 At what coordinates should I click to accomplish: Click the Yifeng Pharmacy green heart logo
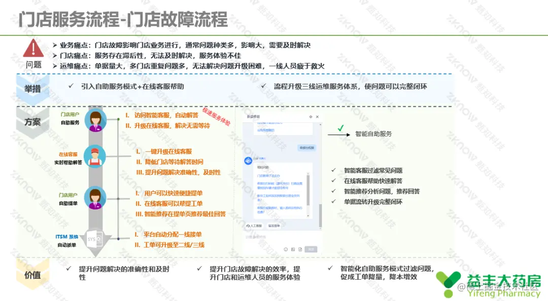pyautogui.click(x=449, y=284)
